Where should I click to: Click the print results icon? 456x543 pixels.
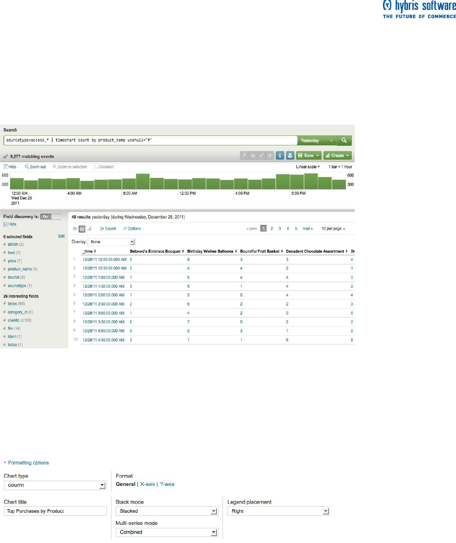[x=290, y=155]
